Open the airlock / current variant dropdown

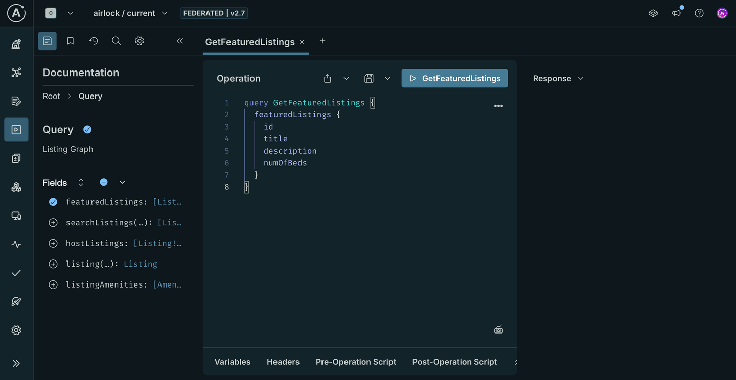130,13
